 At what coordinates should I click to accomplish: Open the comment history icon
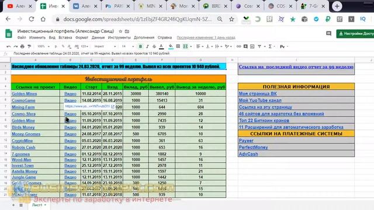[328, 34]
